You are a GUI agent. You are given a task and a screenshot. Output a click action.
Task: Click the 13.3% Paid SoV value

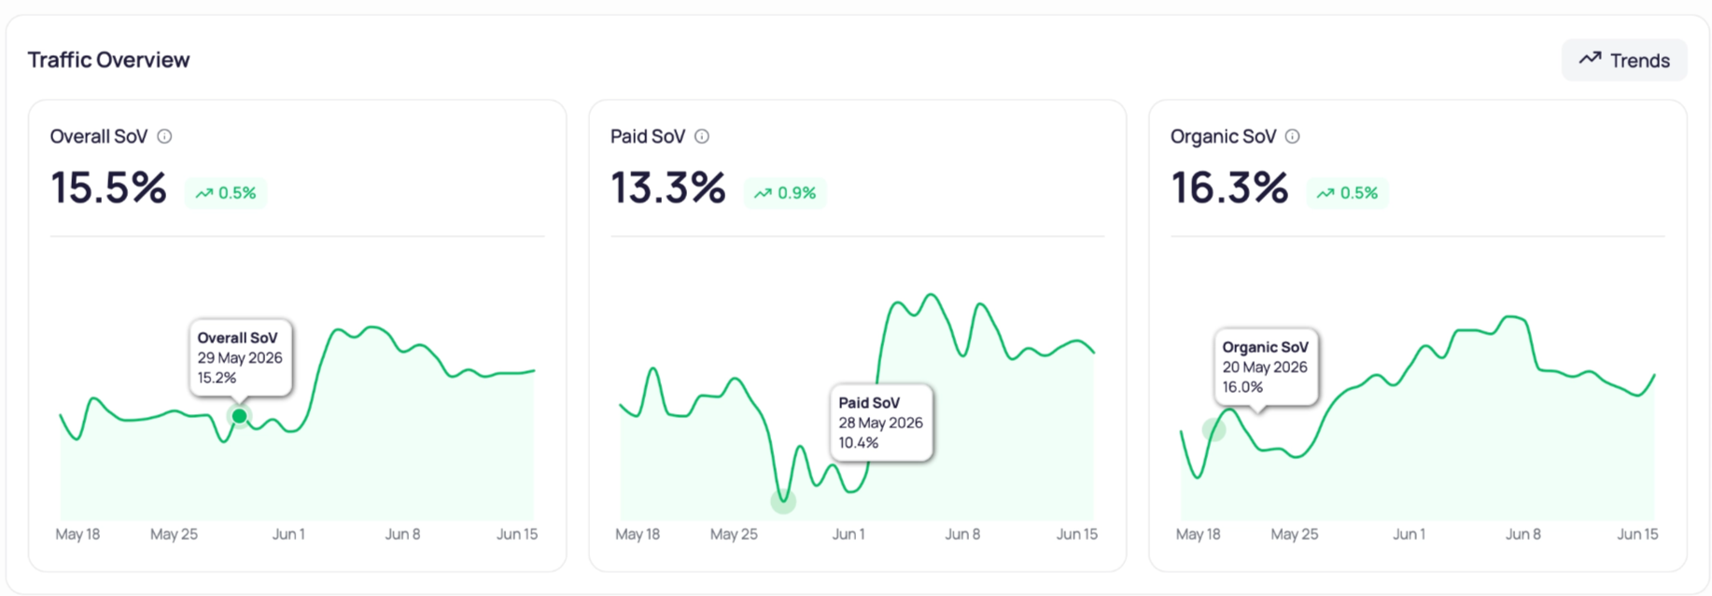[x=668, y=188]
